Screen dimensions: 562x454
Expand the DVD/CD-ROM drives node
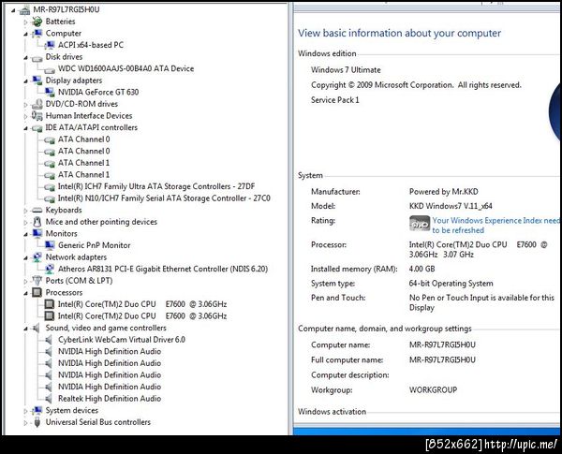pos(25,105)
